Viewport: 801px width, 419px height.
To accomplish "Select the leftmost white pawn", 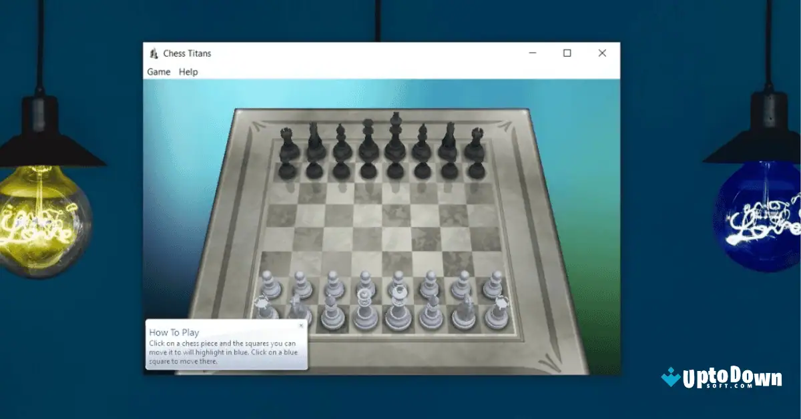I will click(270, 284).
